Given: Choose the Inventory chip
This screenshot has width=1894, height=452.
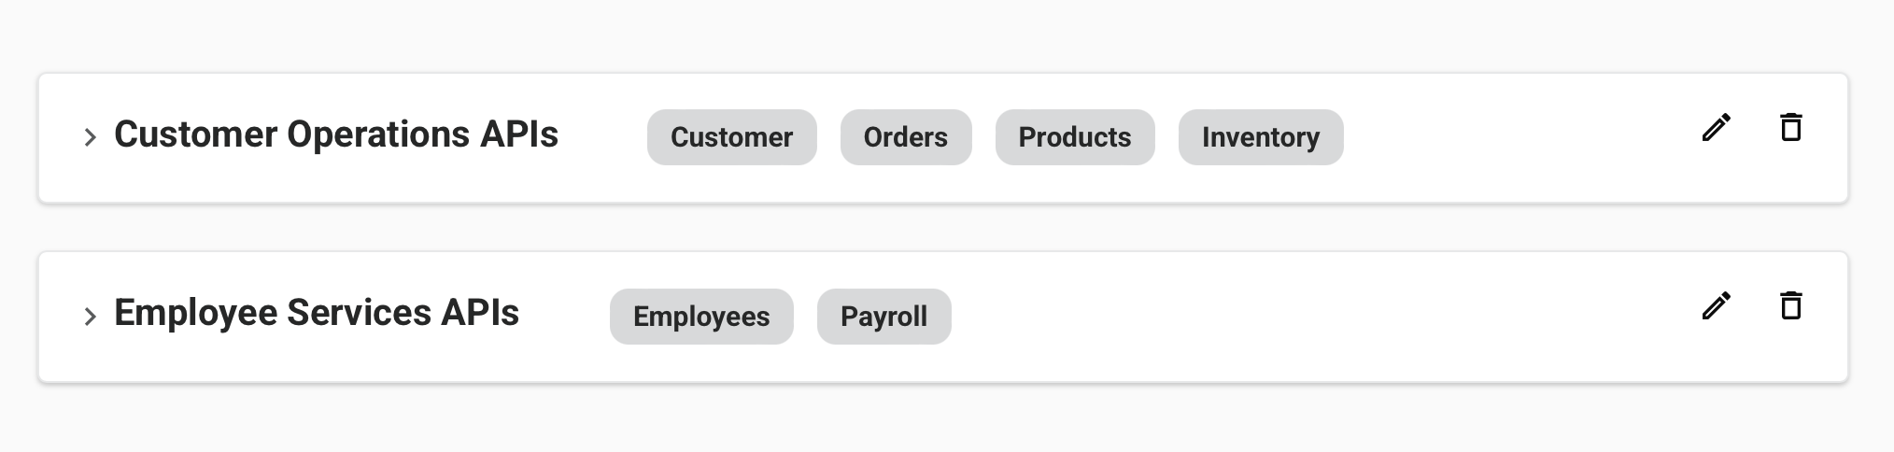Looking at the screenshot, I should coord(1260,137).
